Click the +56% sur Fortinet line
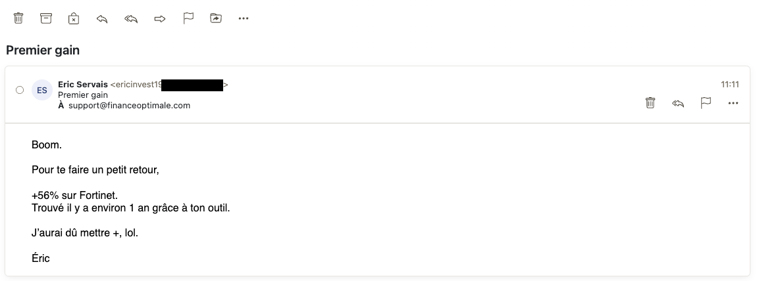 [75, 196]
